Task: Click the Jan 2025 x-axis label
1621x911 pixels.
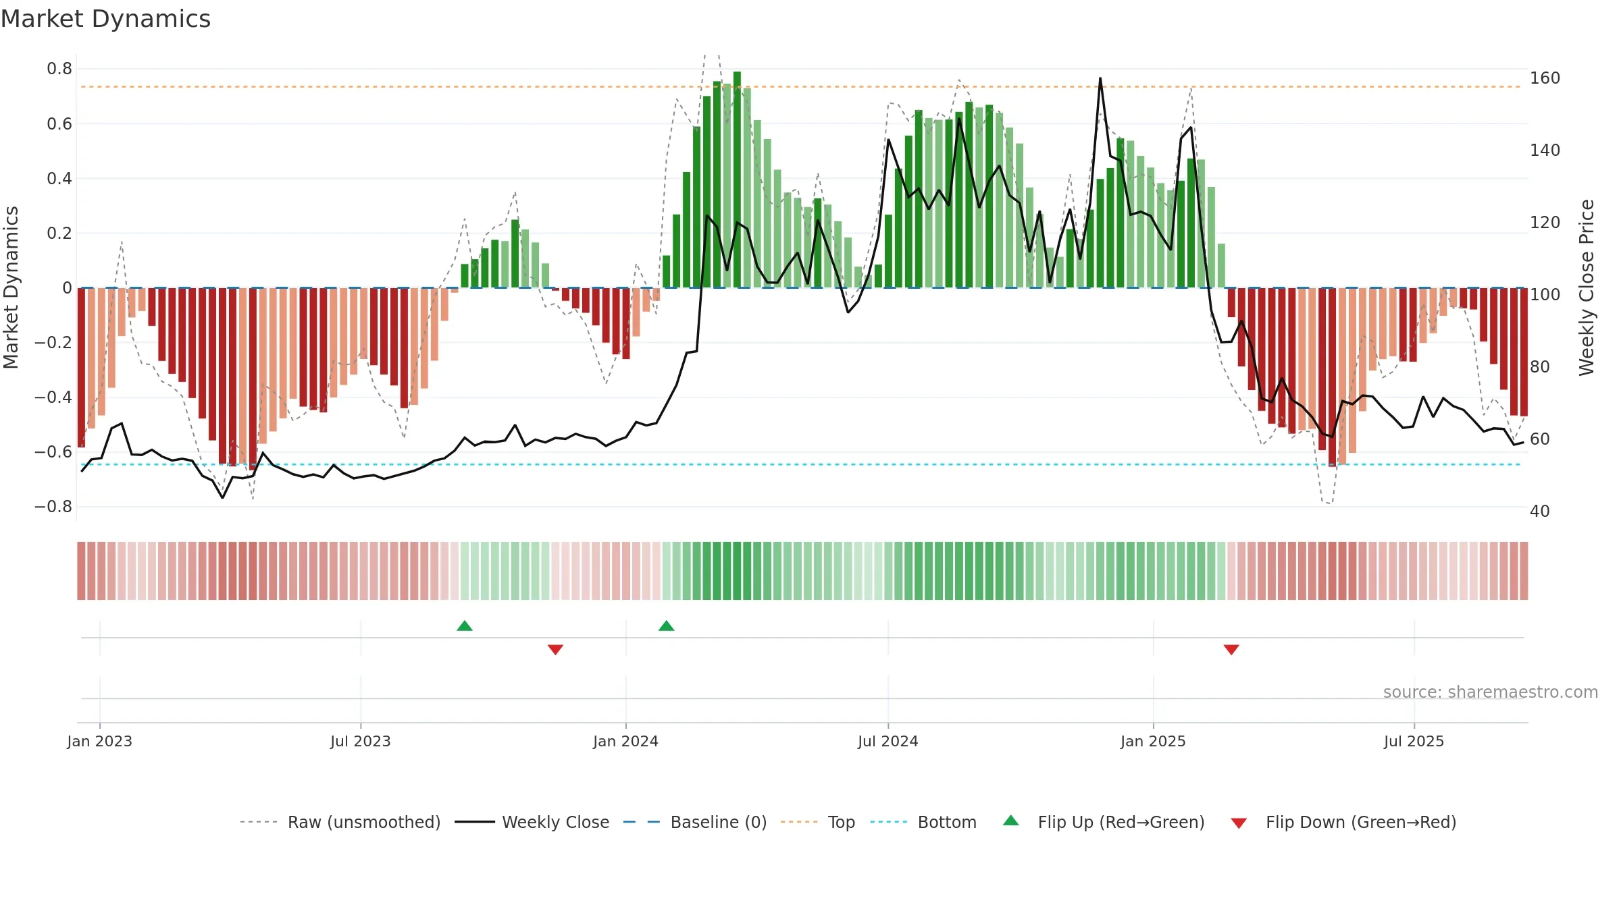Action: coord(1154,741)
